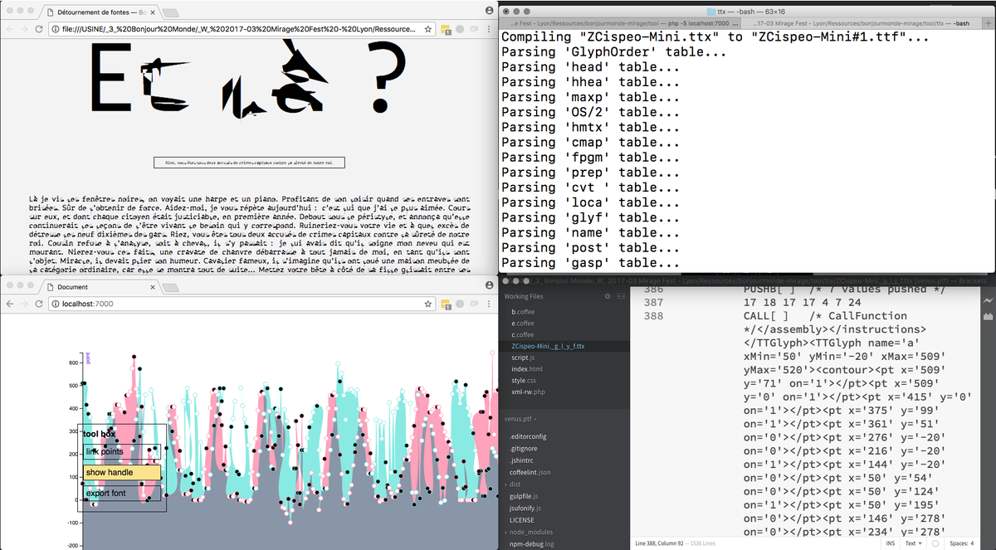Click the lint status circle in Brackets status bar
The height and width of the screenshot is (550, 996).
[x=935, y=543]
